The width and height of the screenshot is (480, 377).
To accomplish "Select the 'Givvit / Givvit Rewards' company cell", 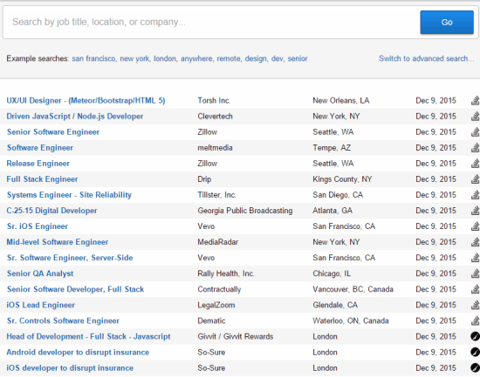I will coord(236,337).
